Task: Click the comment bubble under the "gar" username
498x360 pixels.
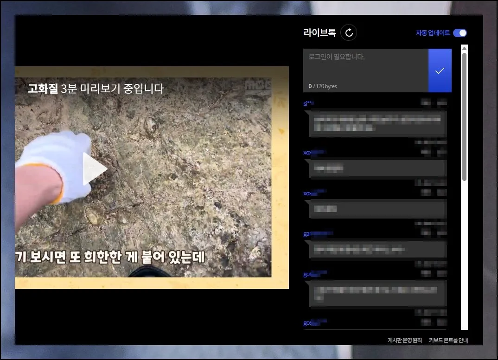Action: click(377, 250)
